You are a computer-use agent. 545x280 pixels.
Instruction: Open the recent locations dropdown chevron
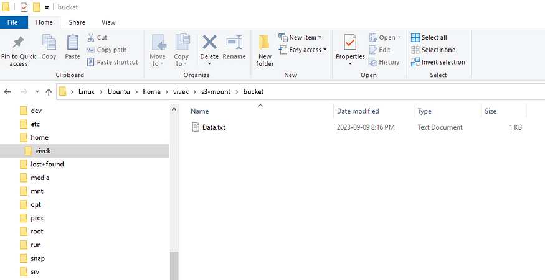[37, 92]
